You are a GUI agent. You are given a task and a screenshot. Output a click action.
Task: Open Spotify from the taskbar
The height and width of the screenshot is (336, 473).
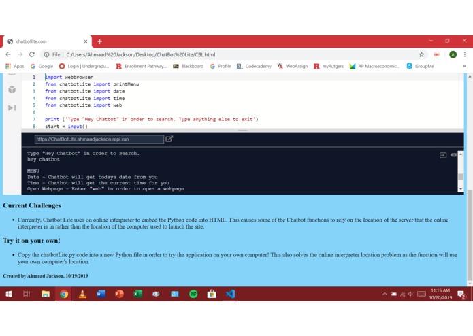[193, 294]
